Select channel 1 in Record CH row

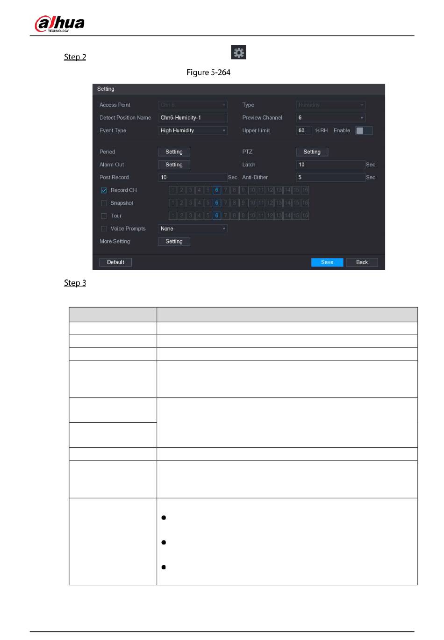pyautogui.click(x=173, y=190)
